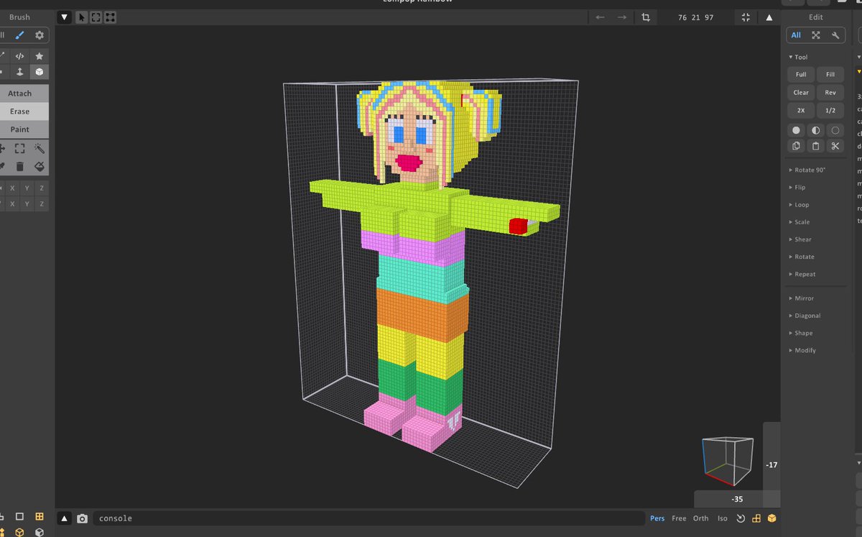Click the console input field
Viewport: 862px width, 537px height.
pos(369,518)
